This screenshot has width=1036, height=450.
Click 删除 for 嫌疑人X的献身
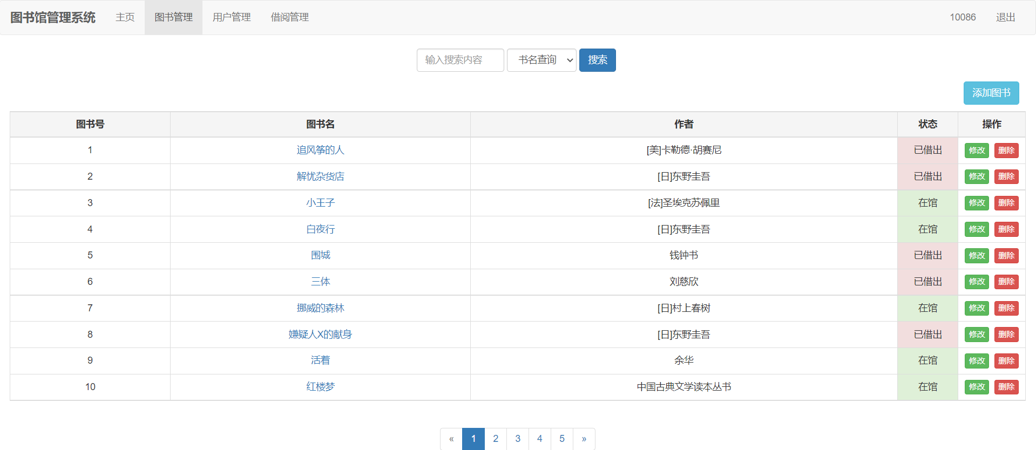point(1006,335)
